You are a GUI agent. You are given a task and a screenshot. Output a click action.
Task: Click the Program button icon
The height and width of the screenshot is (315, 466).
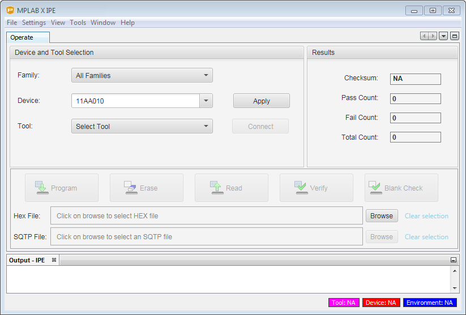tap(42, 188)
